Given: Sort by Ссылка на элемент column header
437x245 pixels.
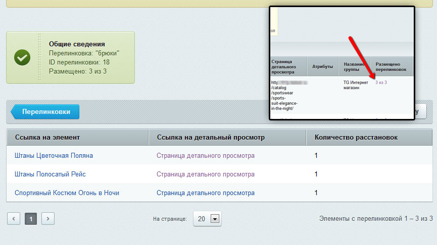Looking at the screenshot, I should click(47, 137).
